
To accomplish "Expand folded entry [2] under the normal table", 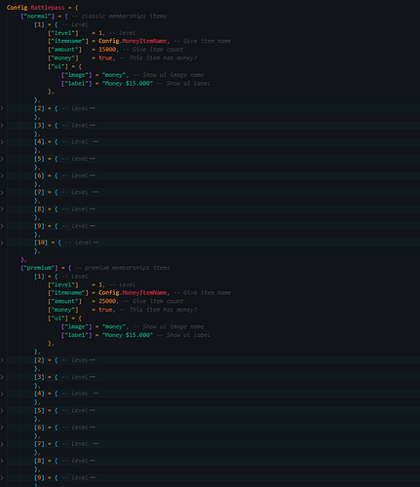I will pos(2,108).
